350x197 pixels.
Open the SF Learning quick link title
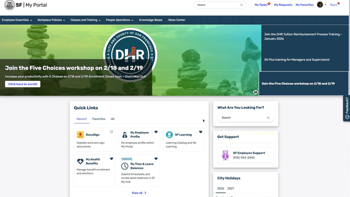coord(183,135)
